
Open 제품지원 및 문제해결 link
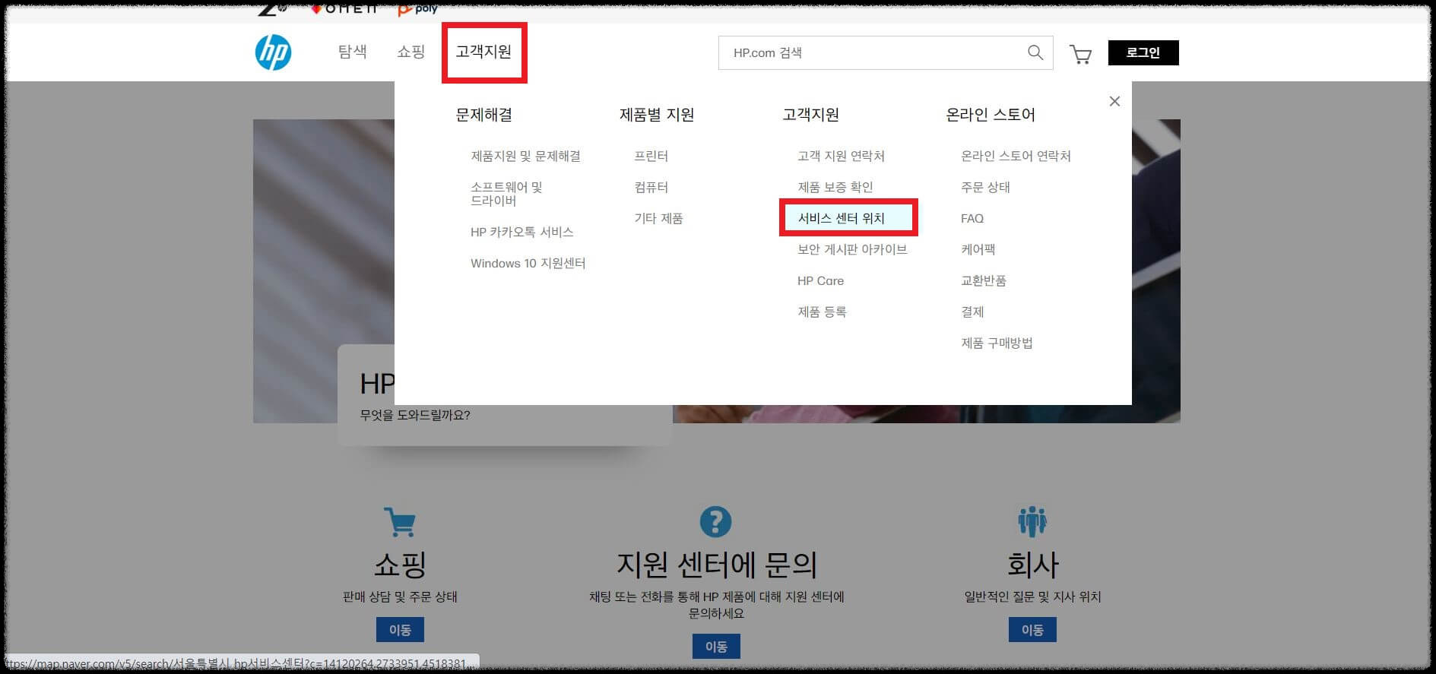tap(525, 156)
